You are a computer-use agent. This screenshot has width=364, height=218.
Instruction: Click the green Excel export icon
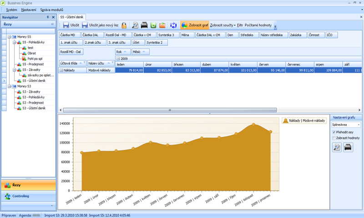pyautogui.click(x=153, y=25)
